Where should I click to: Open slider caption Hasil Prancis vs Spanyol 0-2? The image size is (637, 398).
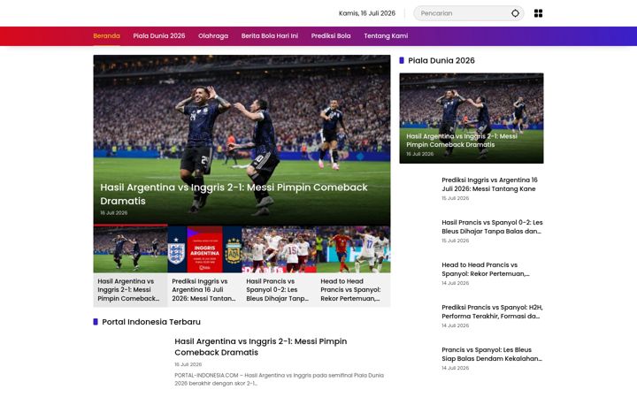point(277,289)
